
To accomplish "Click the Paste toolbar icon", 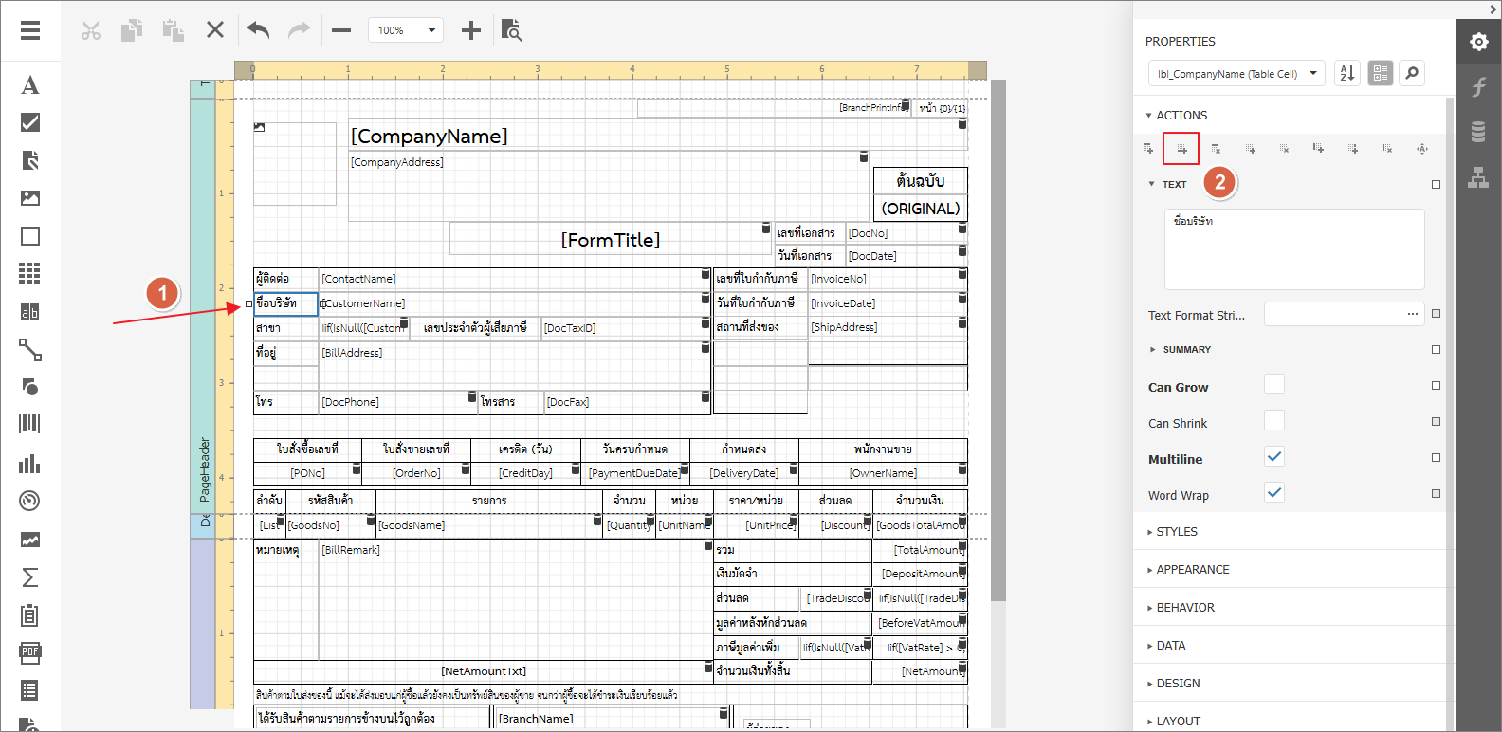I will pos(173,30).
